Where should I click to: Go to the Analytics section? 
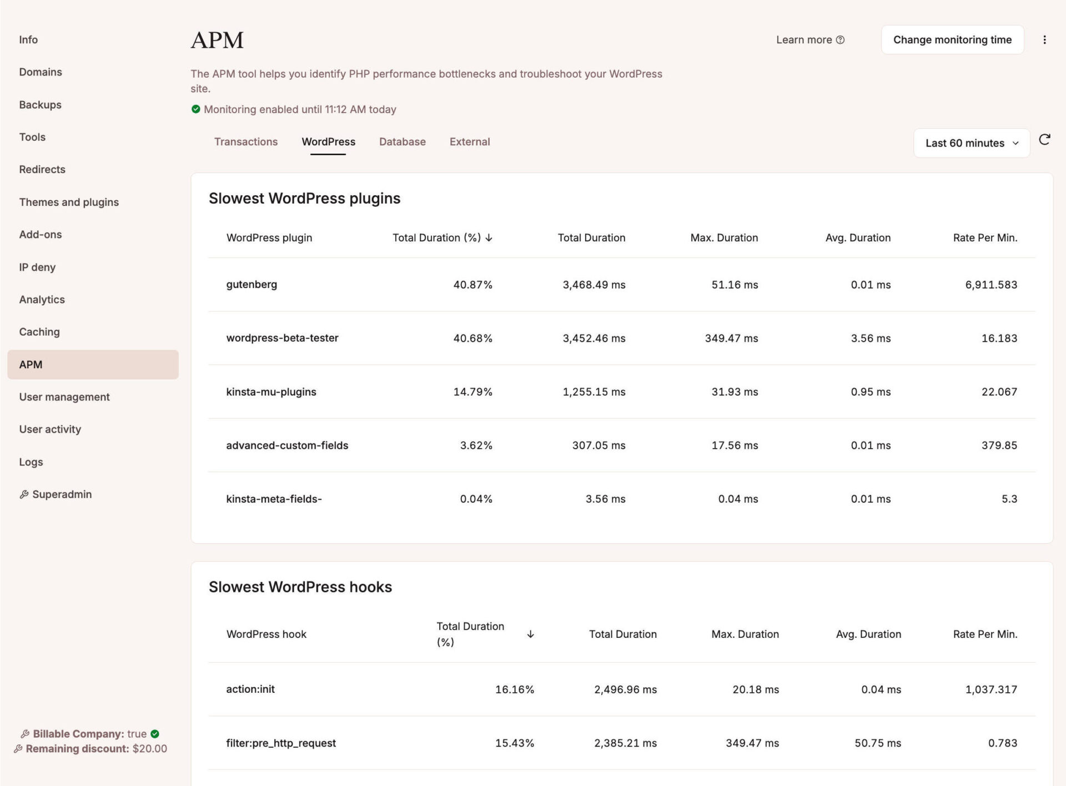pyautogui.click(x=42, y=299)
